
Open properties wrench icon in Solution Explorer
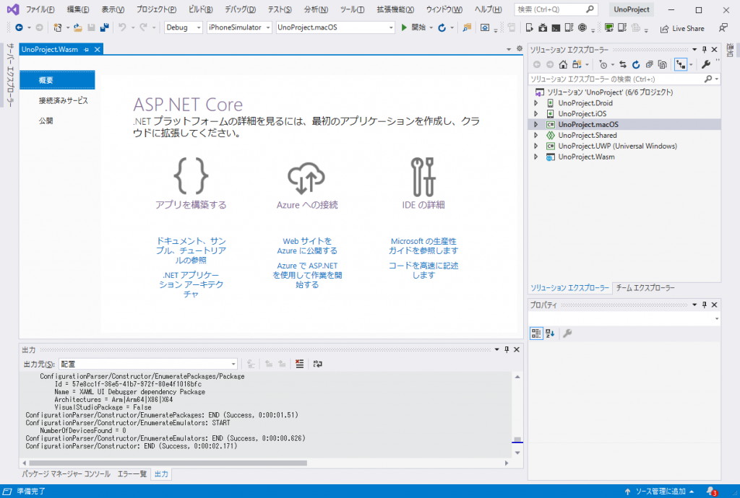tap(706, 64)
